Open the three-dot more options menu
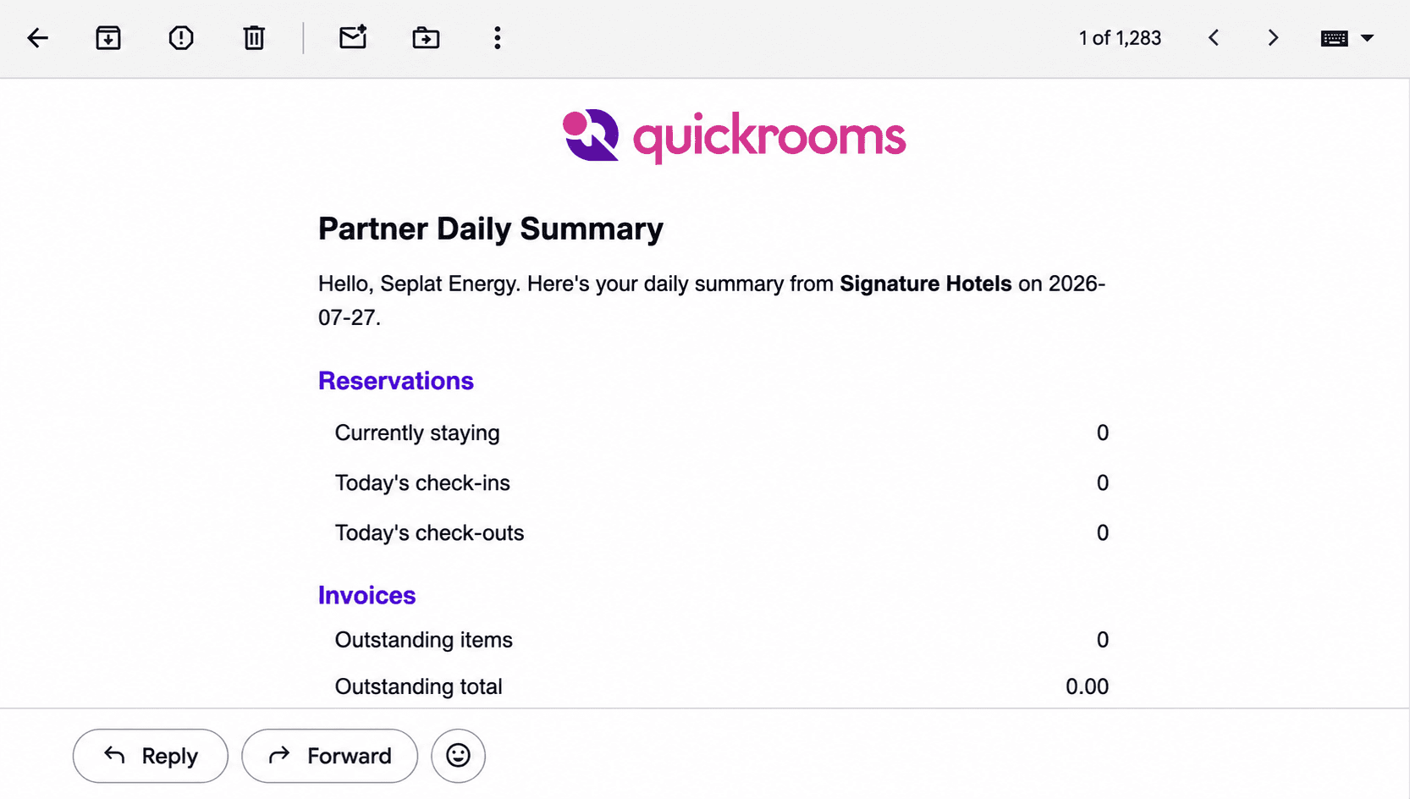 click(498, 38)
